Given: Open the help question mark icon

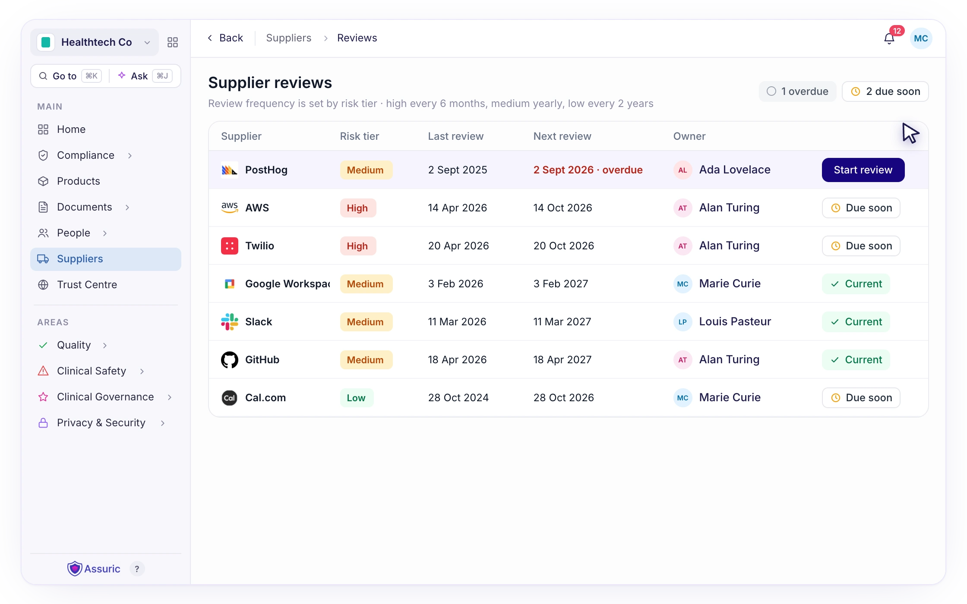Looking at the screenshot, I should click(137, 569).
